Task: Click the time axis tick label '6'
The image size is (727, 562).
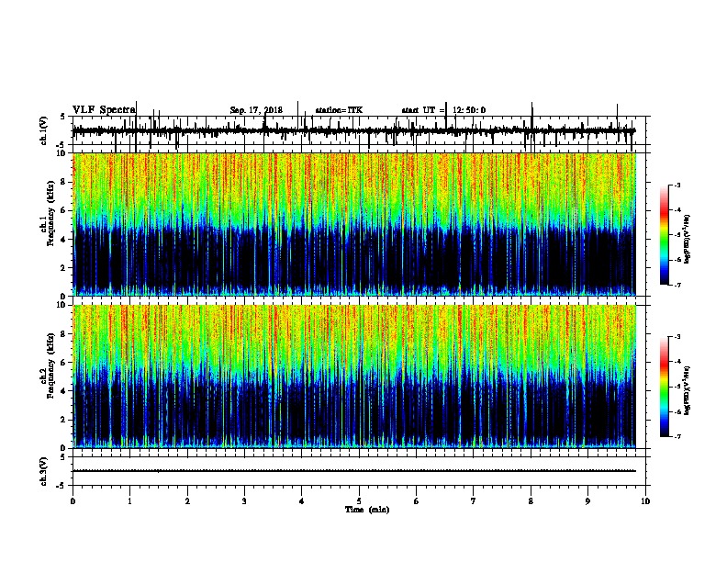Action: (417, 501)
